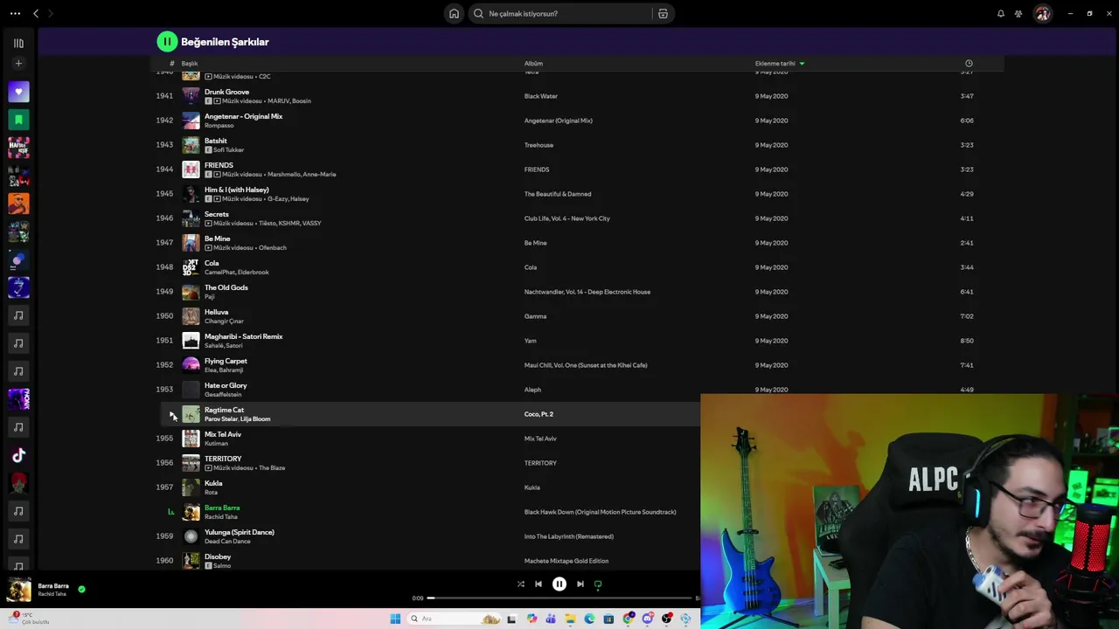Select the Batshit track row
This screenshot has width=1119, height=629.
click(577, 145)
